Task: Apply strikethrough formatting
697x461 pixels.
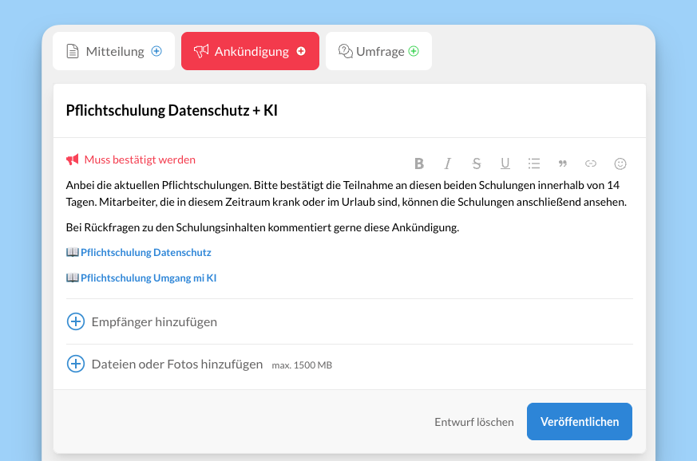Action: (477, 164)
